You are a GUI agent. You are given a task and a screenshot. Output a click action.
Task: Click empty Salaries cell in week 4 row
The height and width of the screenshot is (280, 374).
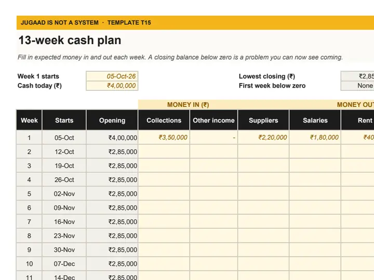tap(315, 179)
